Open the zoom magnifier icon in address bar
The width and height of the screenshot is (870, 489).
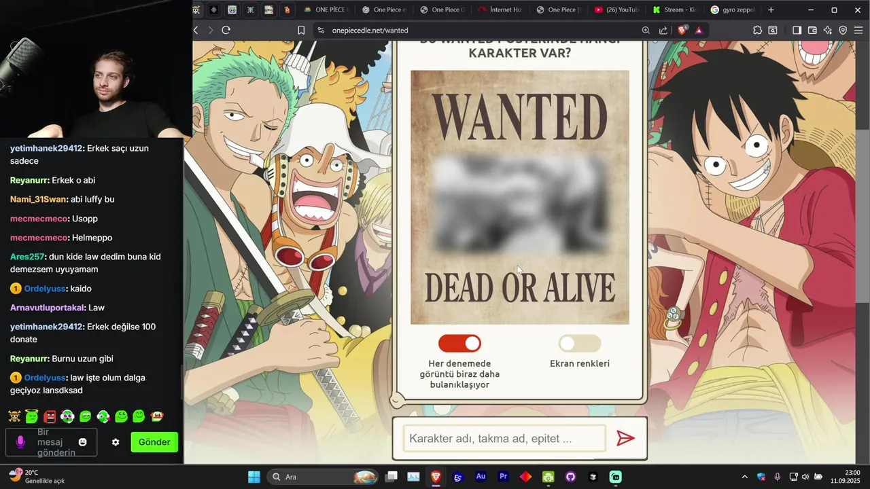(x=646, y=30)
